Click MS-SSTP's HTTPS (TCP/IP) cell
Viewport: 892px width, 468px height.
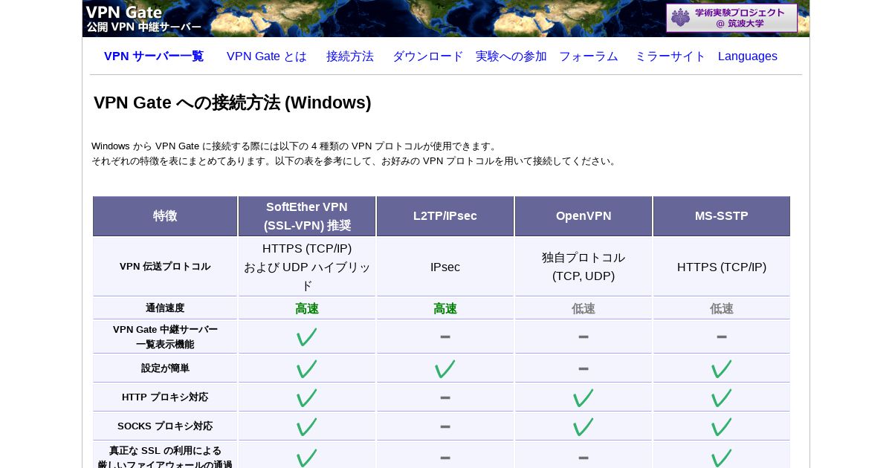pyautogui.click(x=722, y=267)
